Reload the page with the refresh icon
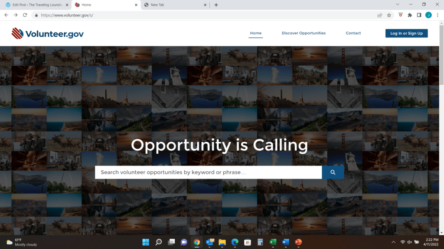444x249 pixels. [x=25, y=15]
